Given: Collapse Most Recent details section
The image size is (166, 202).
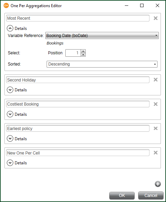Looking at the screenshot, I should (10, 28).
